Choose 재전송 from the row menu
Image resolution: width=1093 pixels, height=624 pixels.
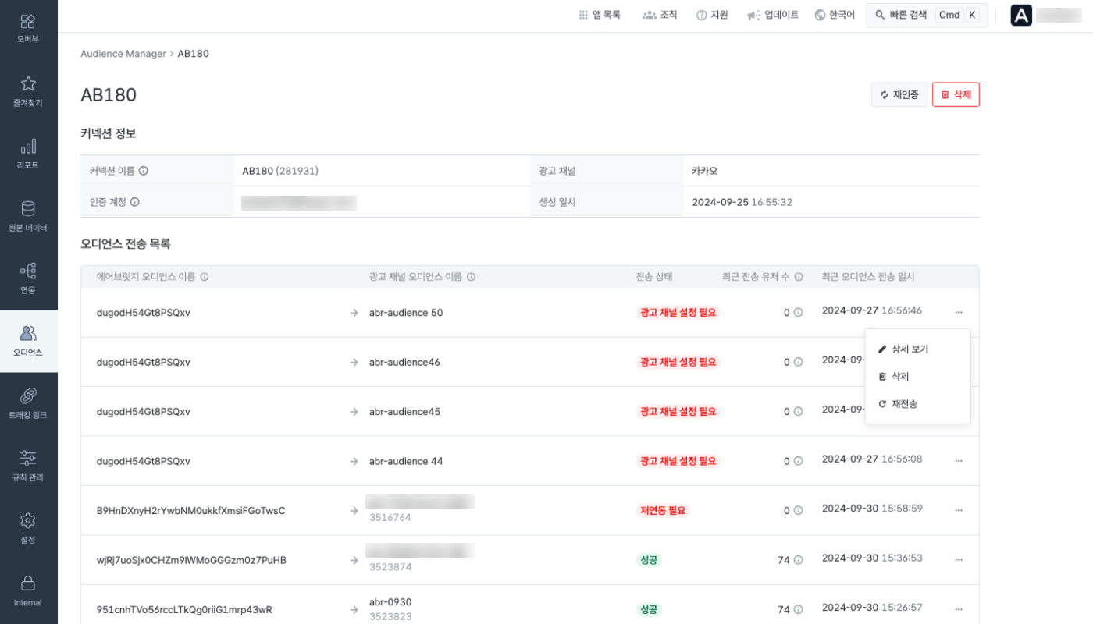point(917,404)
